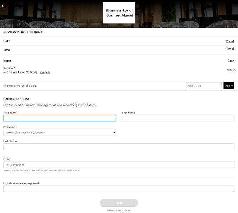
Task: Focus the Cell phone field
Action: [119, 147]
